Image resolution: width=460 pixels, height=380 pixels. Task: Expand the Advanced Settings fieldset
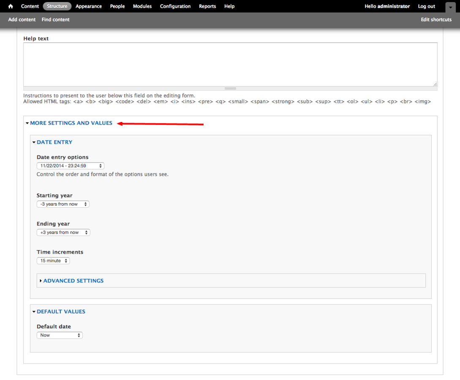(73, 281)
